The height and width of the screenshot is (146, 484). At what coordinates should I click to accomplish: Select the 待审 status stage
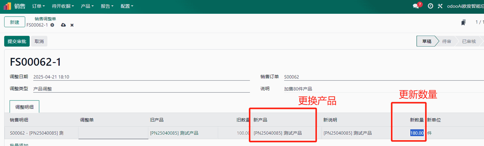coord(447,41)
